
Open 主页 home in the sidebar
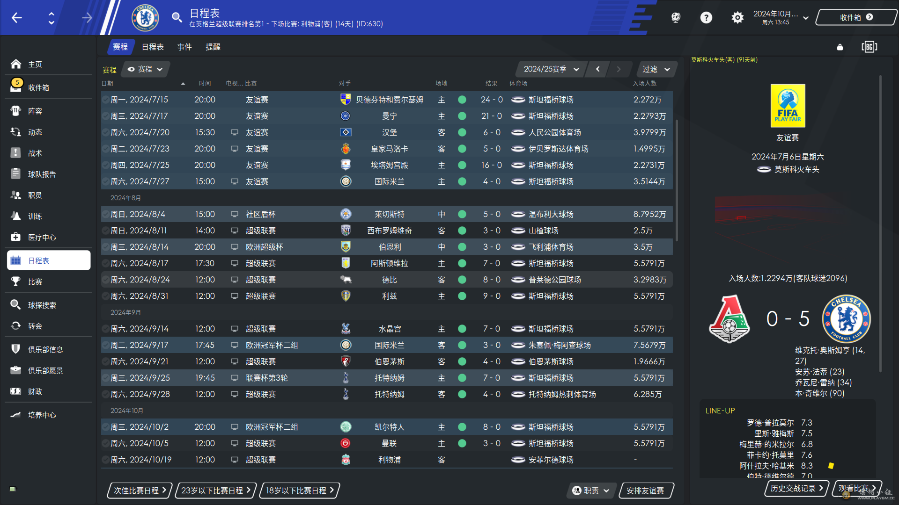pos(49,64)
